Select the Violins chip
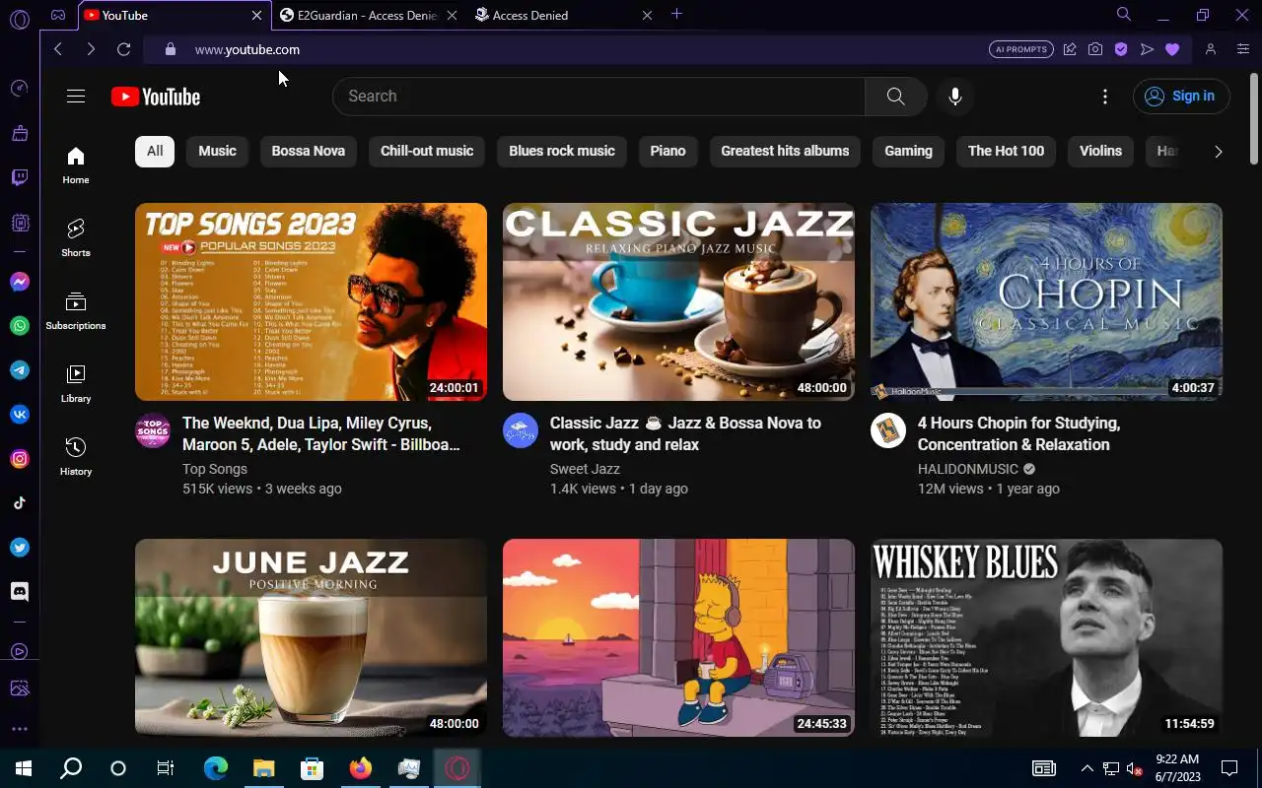The image size is (1262, 788). click(x=1100, y=151)
